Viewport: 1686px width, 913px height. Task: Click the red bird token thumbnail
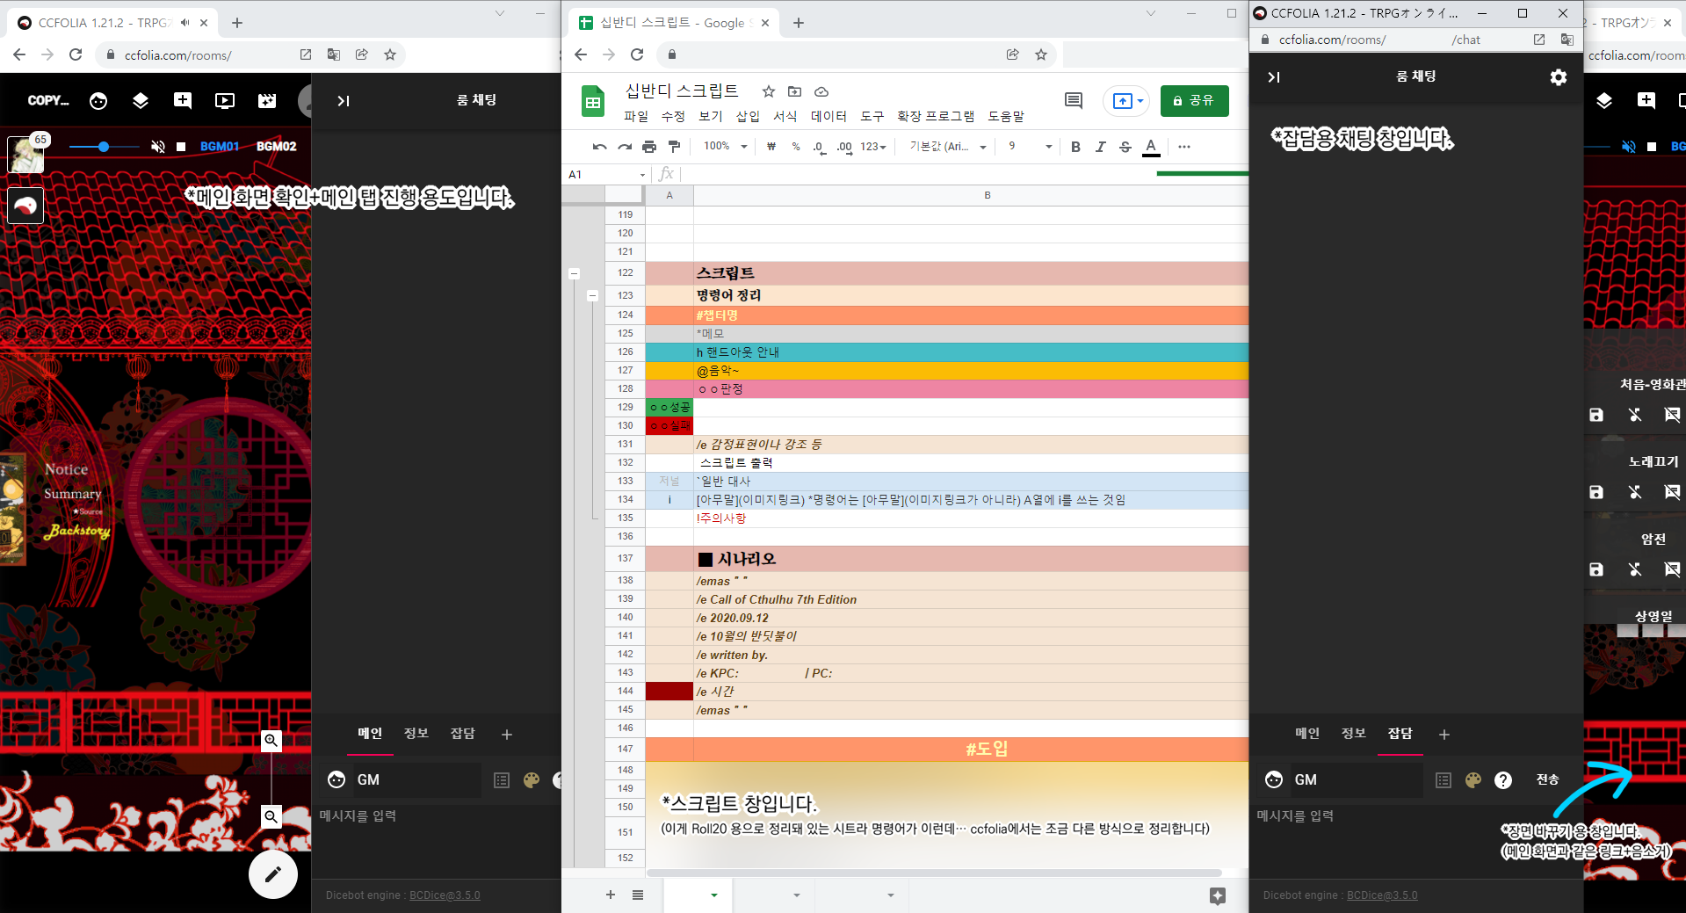(25, 206)
